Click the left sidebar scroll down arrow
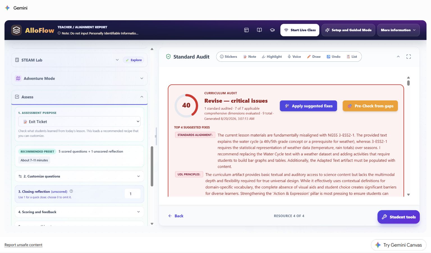 [x=152, y=224]
